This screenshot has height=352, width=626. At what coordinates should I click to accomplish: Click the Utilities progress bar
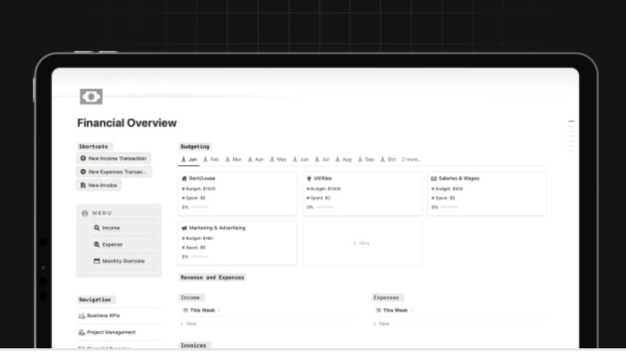(x=324, y=207)
